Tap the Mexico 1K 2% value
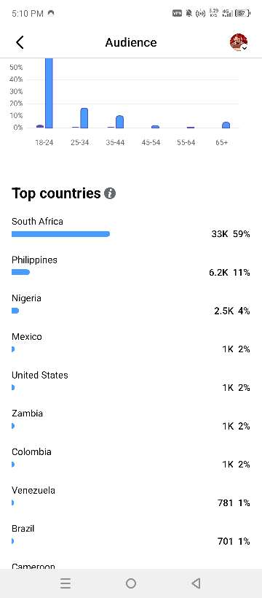 pyautogui.click(x=236, y=349)
